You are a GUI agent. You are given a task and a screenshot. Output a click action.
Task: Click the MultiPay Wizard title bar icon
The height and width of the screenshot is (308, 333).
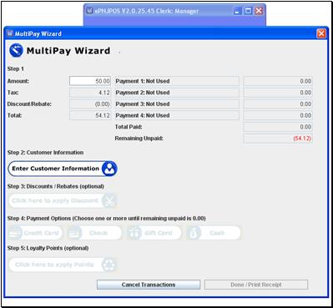10,33
